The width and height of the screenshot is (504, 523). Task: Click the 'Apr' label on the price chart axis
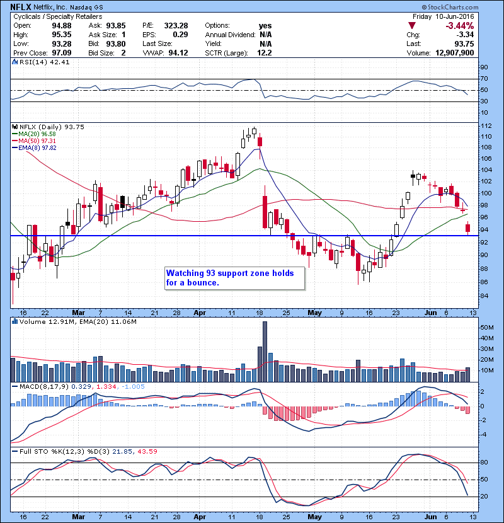[x=200, y=313]
